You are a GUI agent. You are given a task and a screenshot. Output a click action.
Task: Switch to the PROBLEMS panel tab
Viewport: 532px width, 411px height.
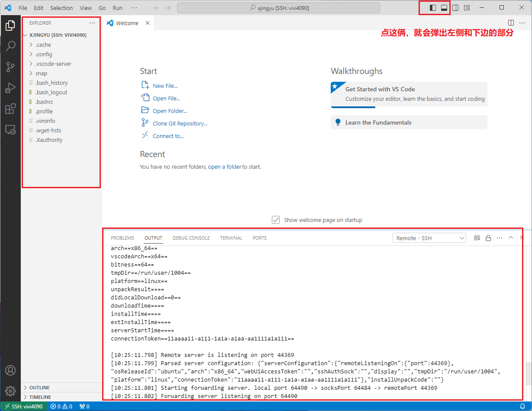point(123,238)
